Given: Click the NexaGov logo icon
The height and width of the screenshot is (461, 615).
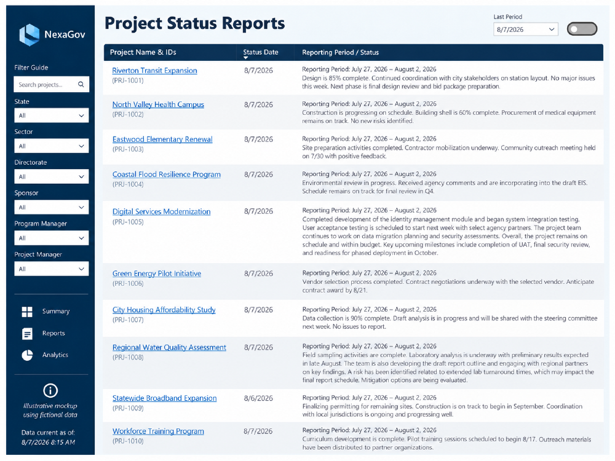Looking at the screenshot, I should click(x=30, y=34).
